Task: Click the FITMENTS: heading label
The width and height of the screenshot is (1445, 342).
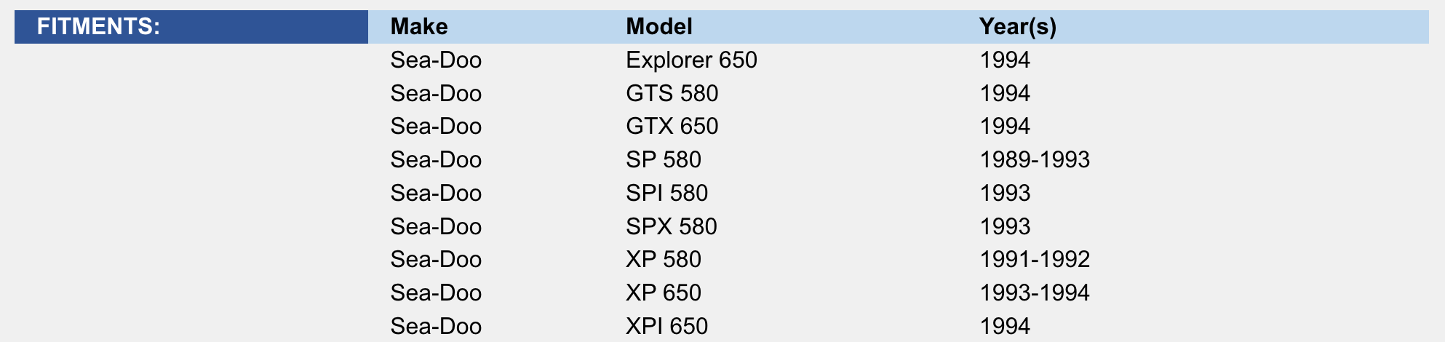Action: [98, 27]
